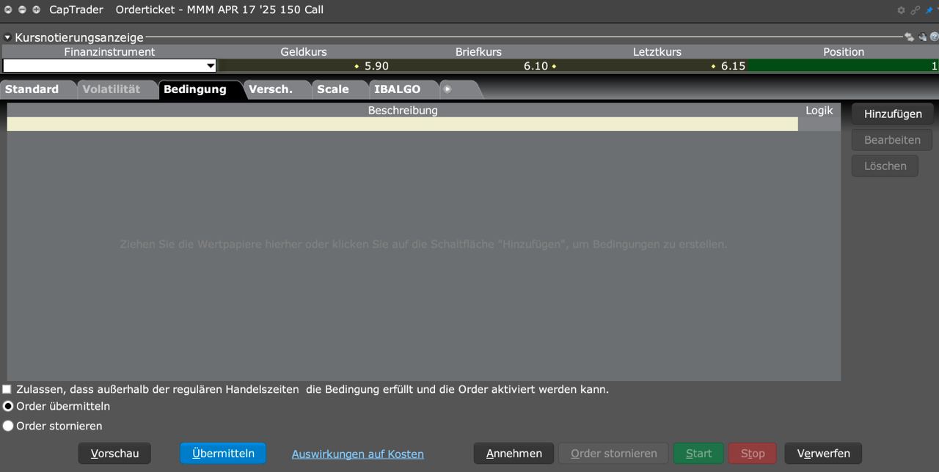Click the empty yellow Beschreibung row
The height and width of the screenshot is (472, 939).
[x=402, y=125]
